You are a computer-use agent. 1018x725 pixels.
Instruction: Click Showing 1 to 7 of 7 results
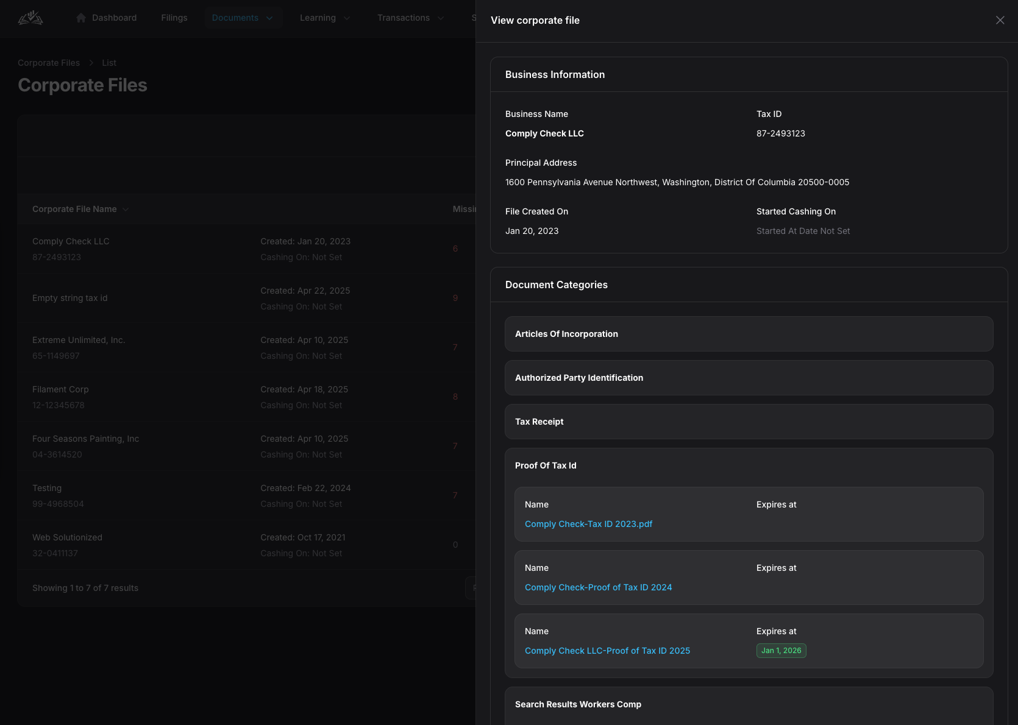[x=85, y=588]
